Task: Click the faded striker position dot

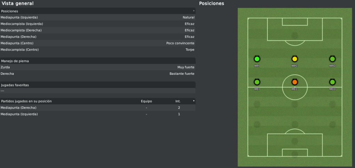Action: (x=295, y=35)
